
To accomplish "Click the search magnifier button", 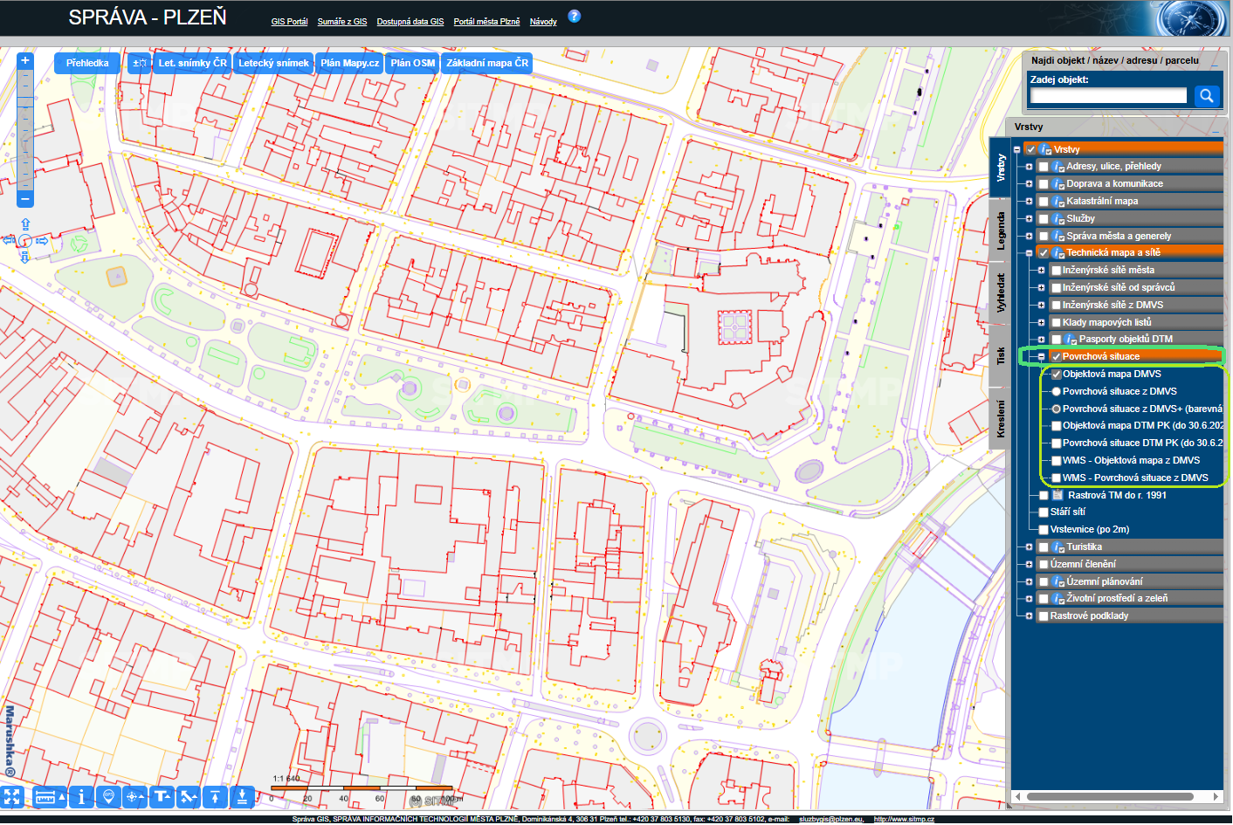I will pyautogui.click(x=1206, y=95).
